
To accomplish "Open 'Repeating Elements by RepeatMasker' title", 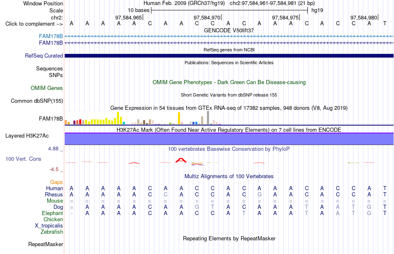I will click(229, 238).
